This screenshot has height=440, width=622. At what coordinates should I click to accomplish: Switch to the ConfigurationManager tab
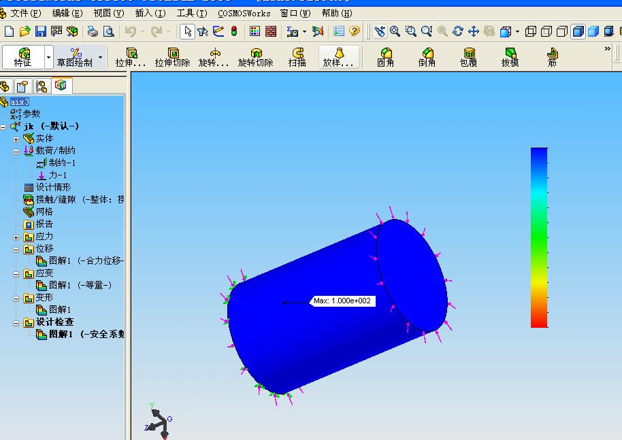click(42, 86)
